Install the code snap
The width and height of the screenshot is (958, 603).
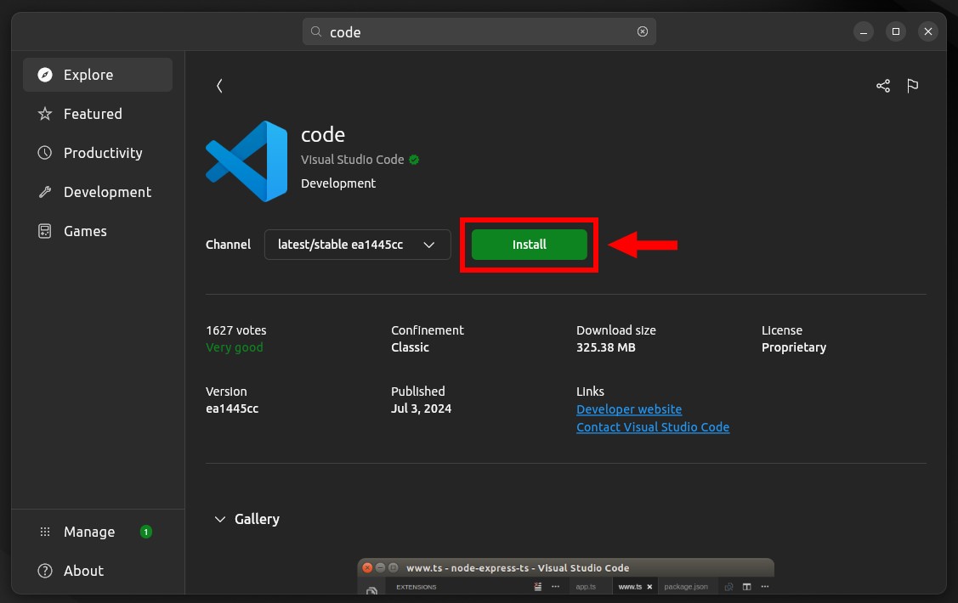529,245
